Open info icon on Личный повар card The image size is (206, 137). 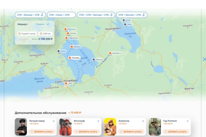[x=54, y=121]
